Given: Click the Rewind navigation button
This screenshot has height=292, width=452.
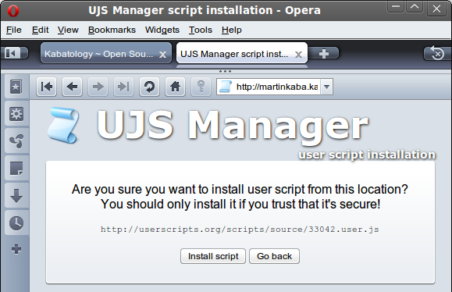Looking at the screenshot, I should pyautogui.click(x=46, y=87).
